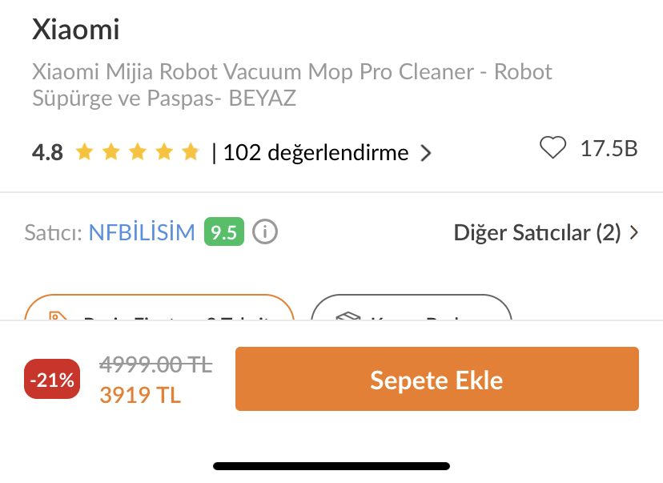Screen dimensions: 663x483
Task: Open NFBİLİSİM seller link
Action: tap(142, 232)
